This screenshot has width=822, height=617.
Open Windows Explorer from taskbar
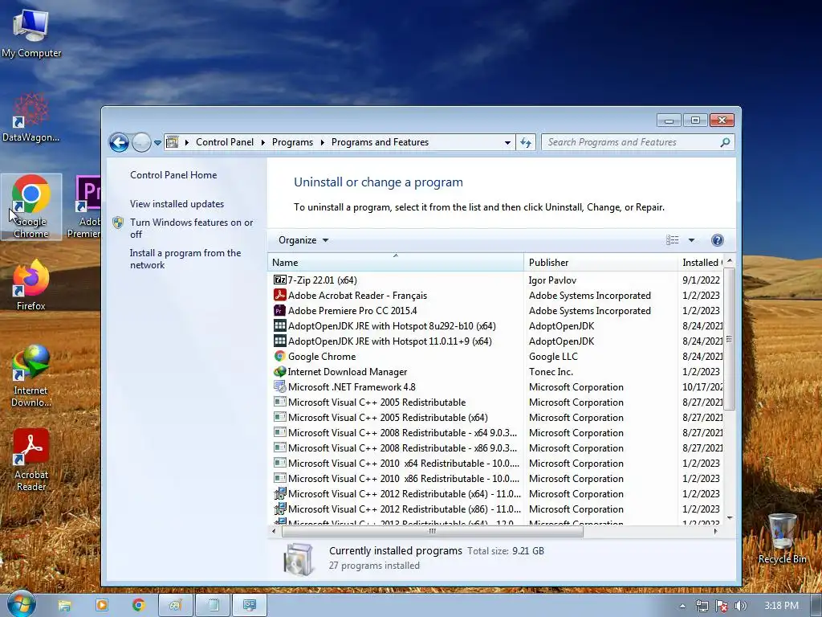coord(64,606)
